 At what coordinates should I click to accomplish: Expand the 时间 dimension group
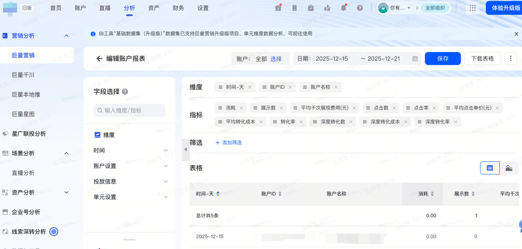166,151
